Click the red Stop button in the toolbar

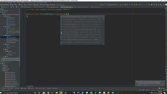[x=136, y=5]
